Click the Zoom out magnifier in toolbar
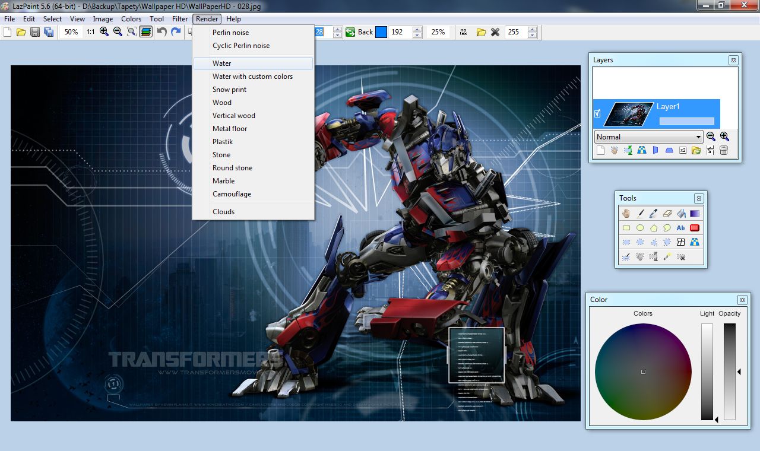 tap(118, 32)
